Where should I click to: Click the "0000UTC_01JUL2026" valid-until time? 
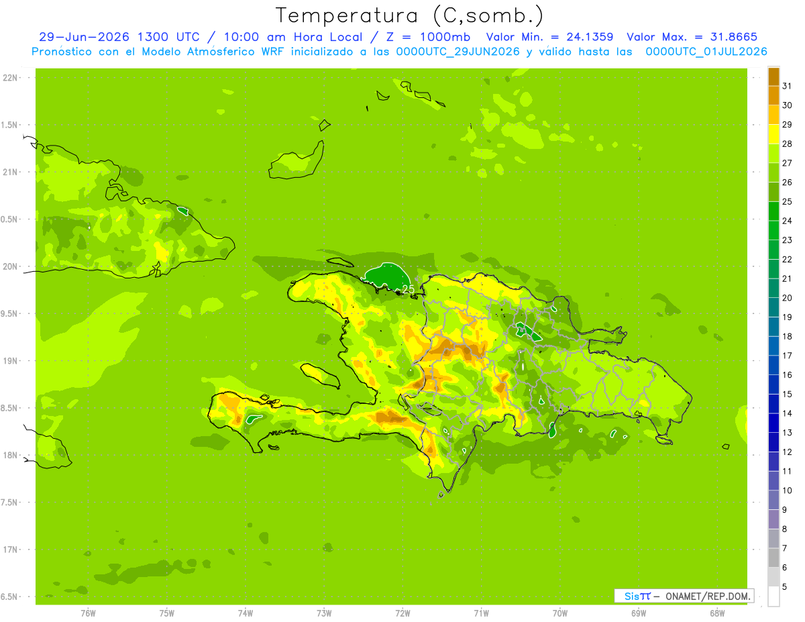point(706,52)
